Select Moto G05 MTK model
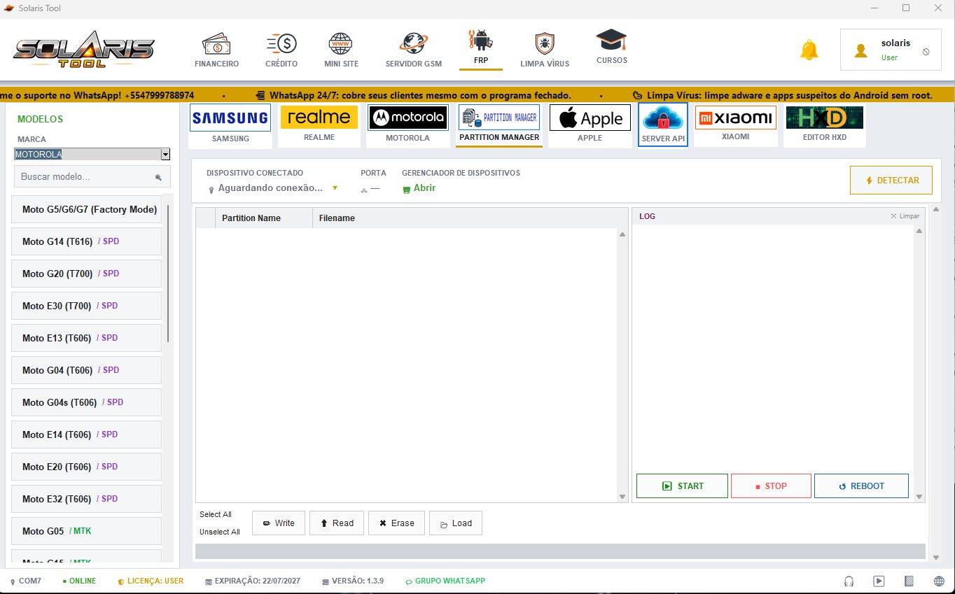 [87, 531]
